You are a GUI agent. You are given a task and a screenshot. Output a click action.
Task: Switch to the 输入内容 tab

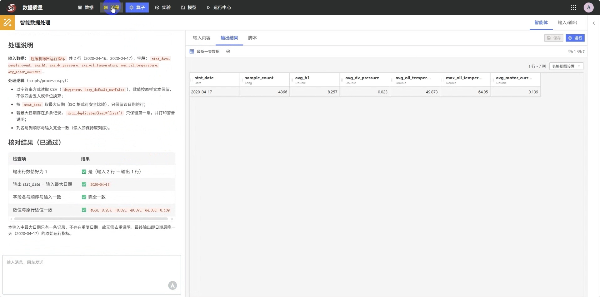coord(202,38)
